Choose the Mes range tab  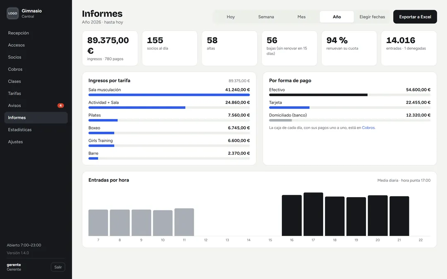pos(301,17)
